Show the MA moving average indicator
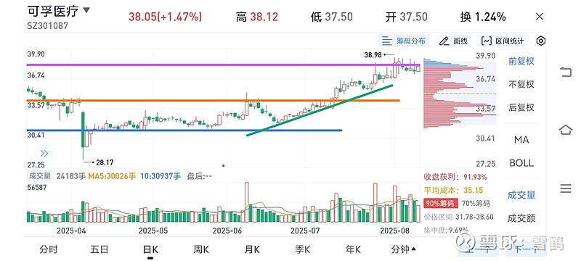581x261 pixels. point(521,140)
